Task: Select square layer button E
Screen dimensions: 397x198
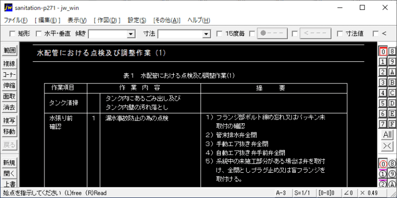Action: tap(392, 113)
